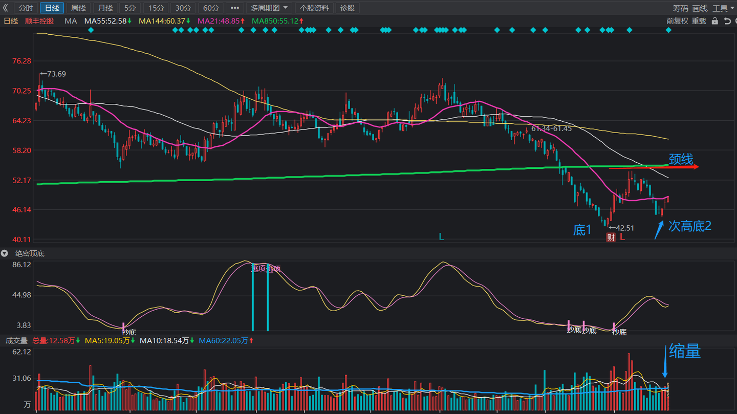Click the 76.28 price axis value

point(21,61)
